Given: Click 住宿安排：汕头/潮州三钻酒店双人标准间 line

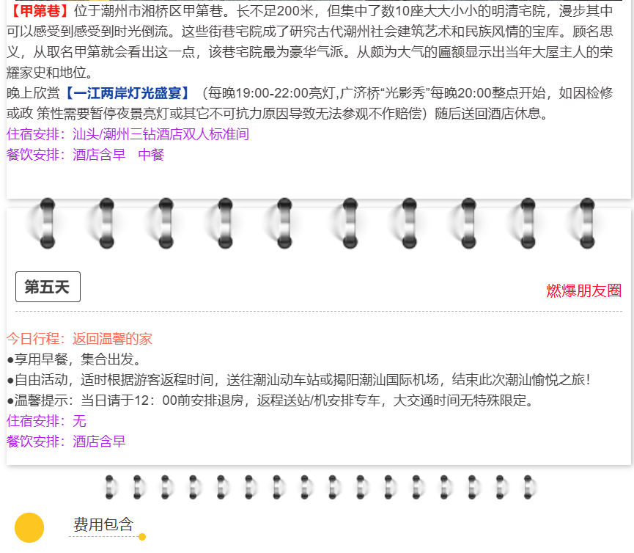Looking at the screenshot, I should pyautogui.click(x=128, y=134).
